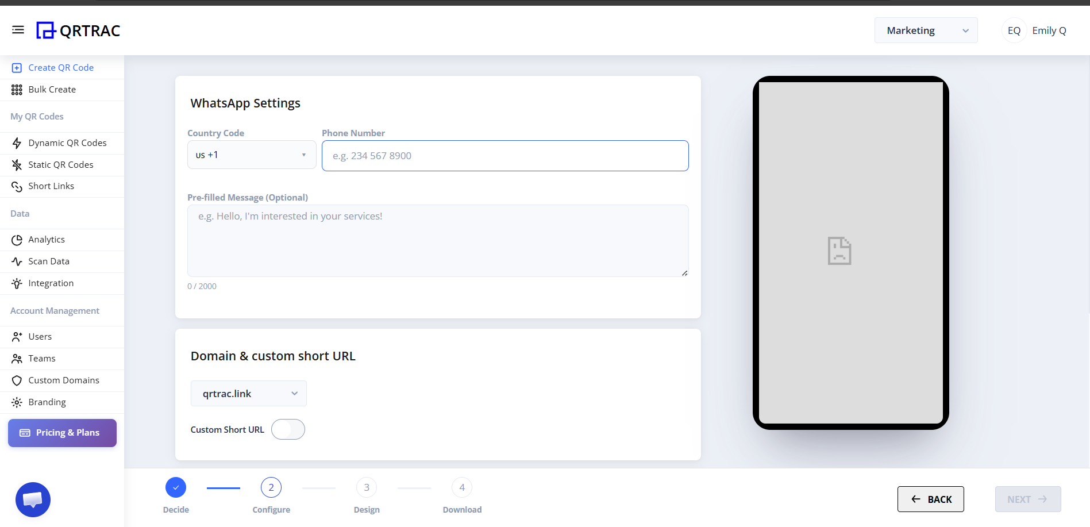Click the EQ user avatar
1090x527 pixels.
coord(1014,30)
